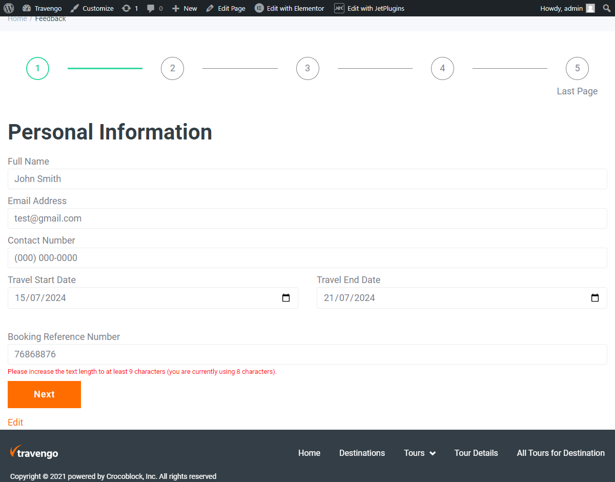Select Tour Details in the footer menu
This screenshot has width=615, height=482.
pos(476,453)
